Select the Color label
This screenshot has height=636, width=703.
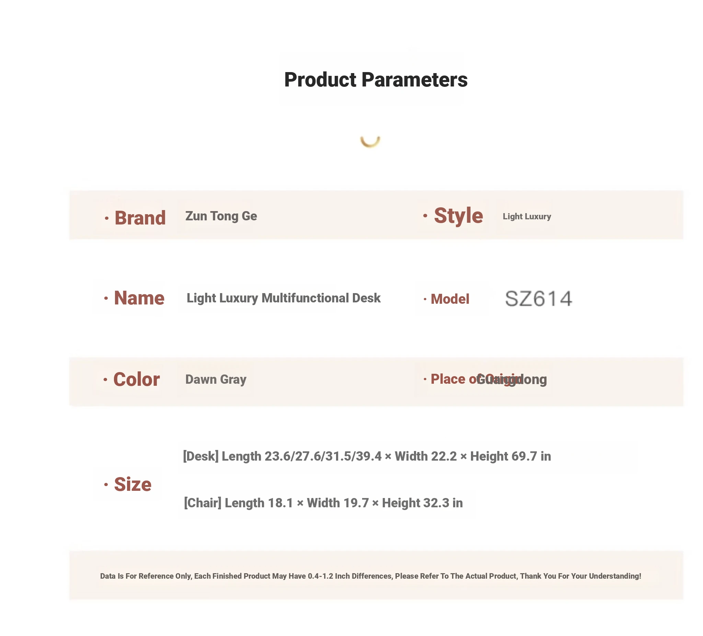(x=137, y=379)
